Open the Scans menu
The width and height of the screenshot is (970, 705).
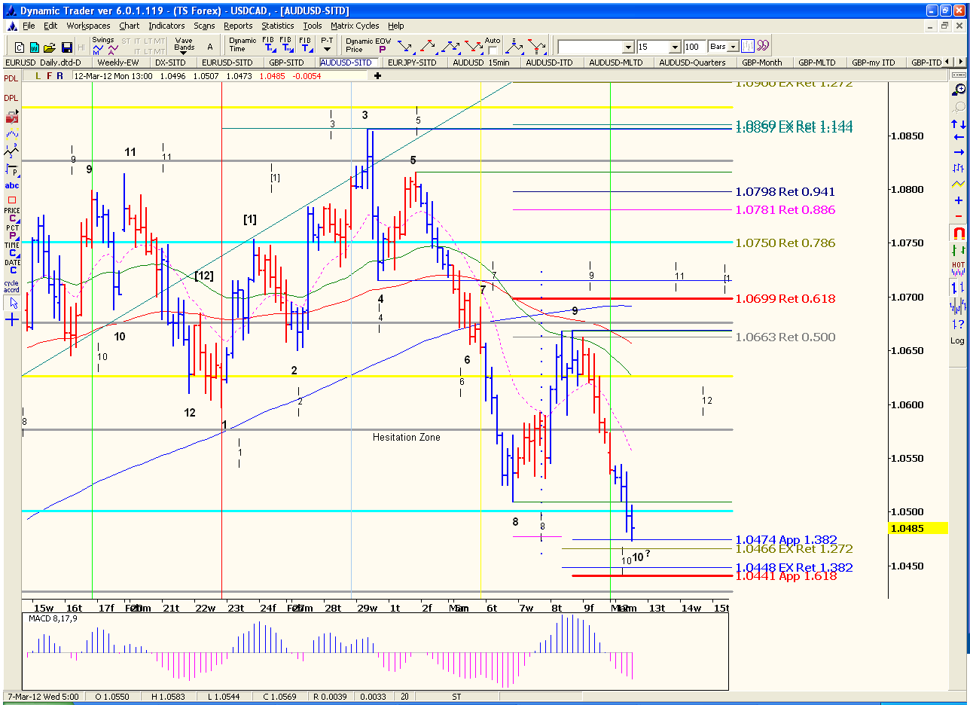(x=204, y=26)
